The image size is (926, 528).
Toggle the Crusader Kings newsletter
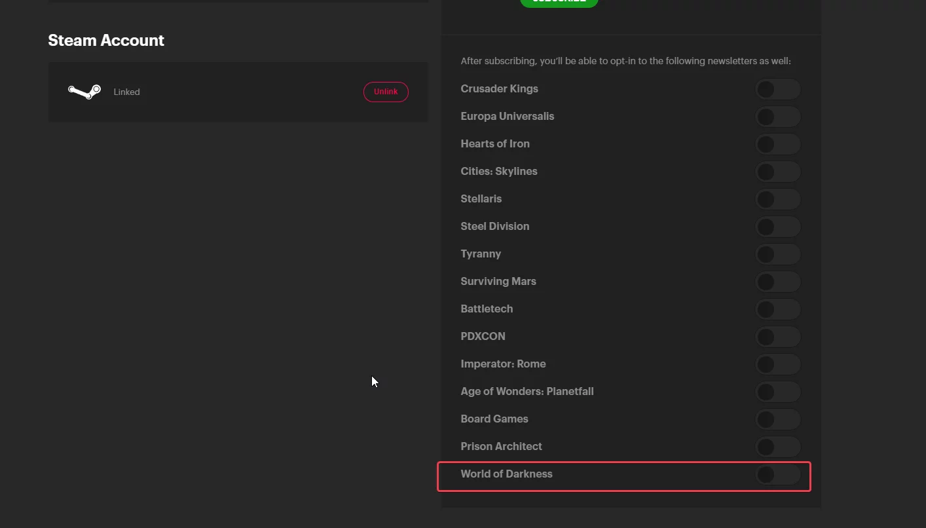pyautogui.click(x=778, y=89)
